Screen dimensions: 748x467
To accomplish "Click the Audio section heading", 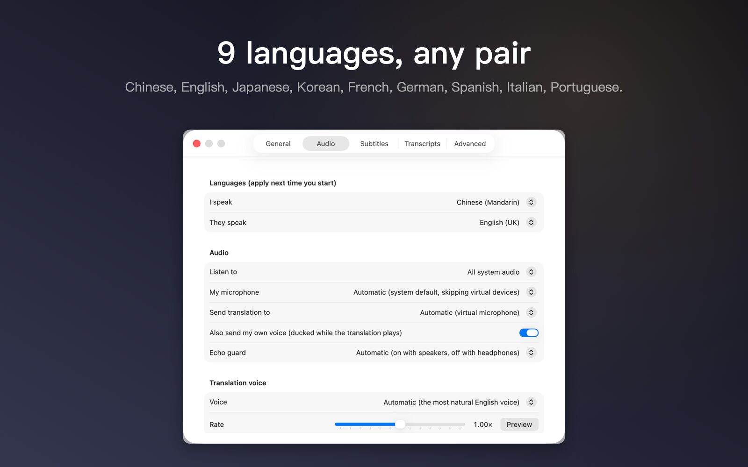I will tap(219, 253).
